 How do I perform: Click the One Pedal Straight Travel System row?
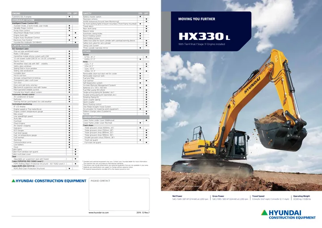coord(116,107)
